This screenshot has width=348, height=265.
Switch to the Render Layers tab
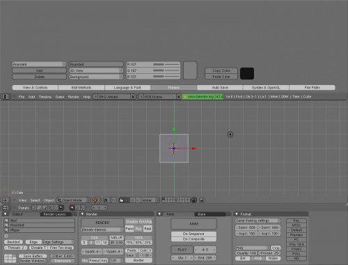[55, 214]
